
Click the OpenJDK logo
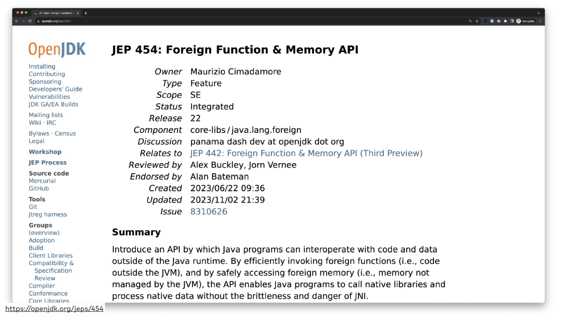pyautogui.click(x=57, y=49)
